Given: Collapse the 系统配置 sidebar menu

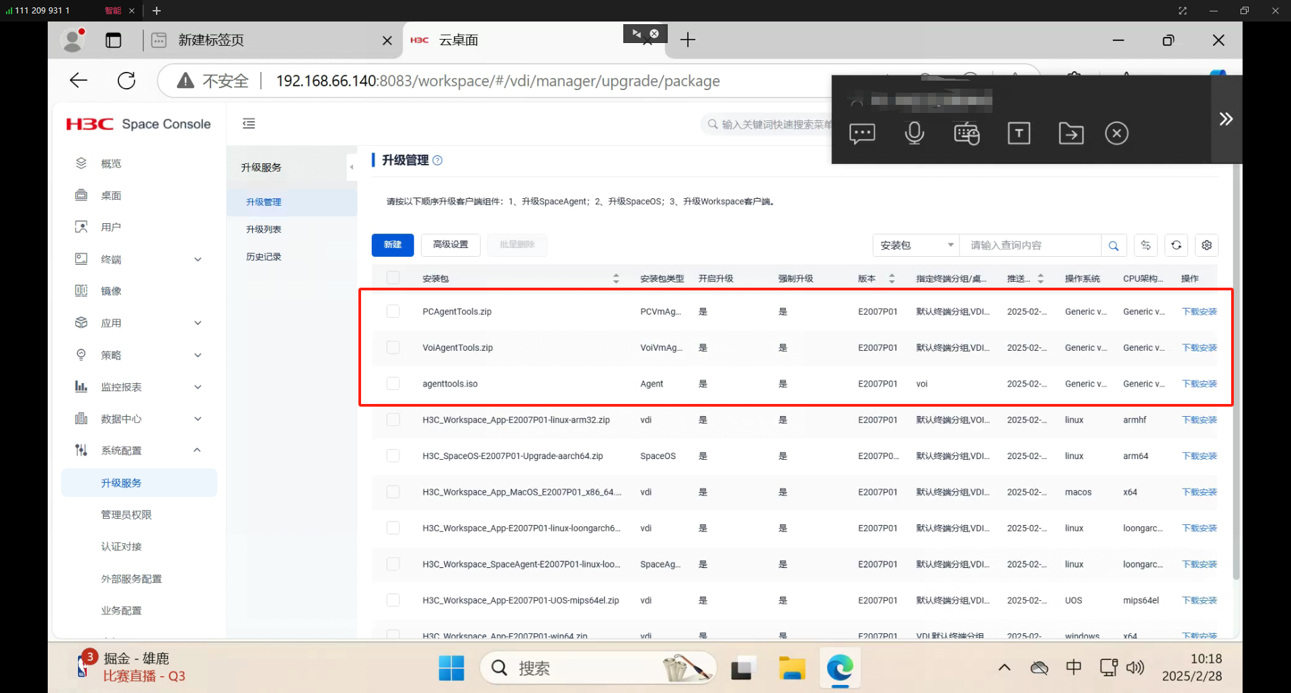Looking at the screenshot, I should (197, 450).
